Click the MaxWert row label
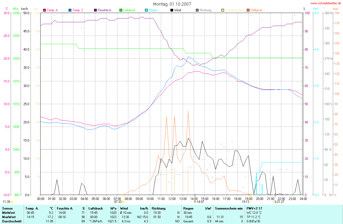Image resolution: width=343 pixels, height=224 pixels. coord(9,217)
